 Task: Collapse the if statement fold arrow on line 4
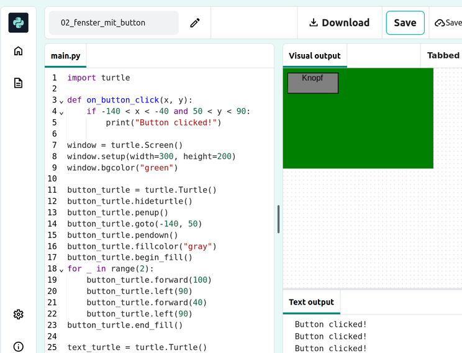coord(61,113)
